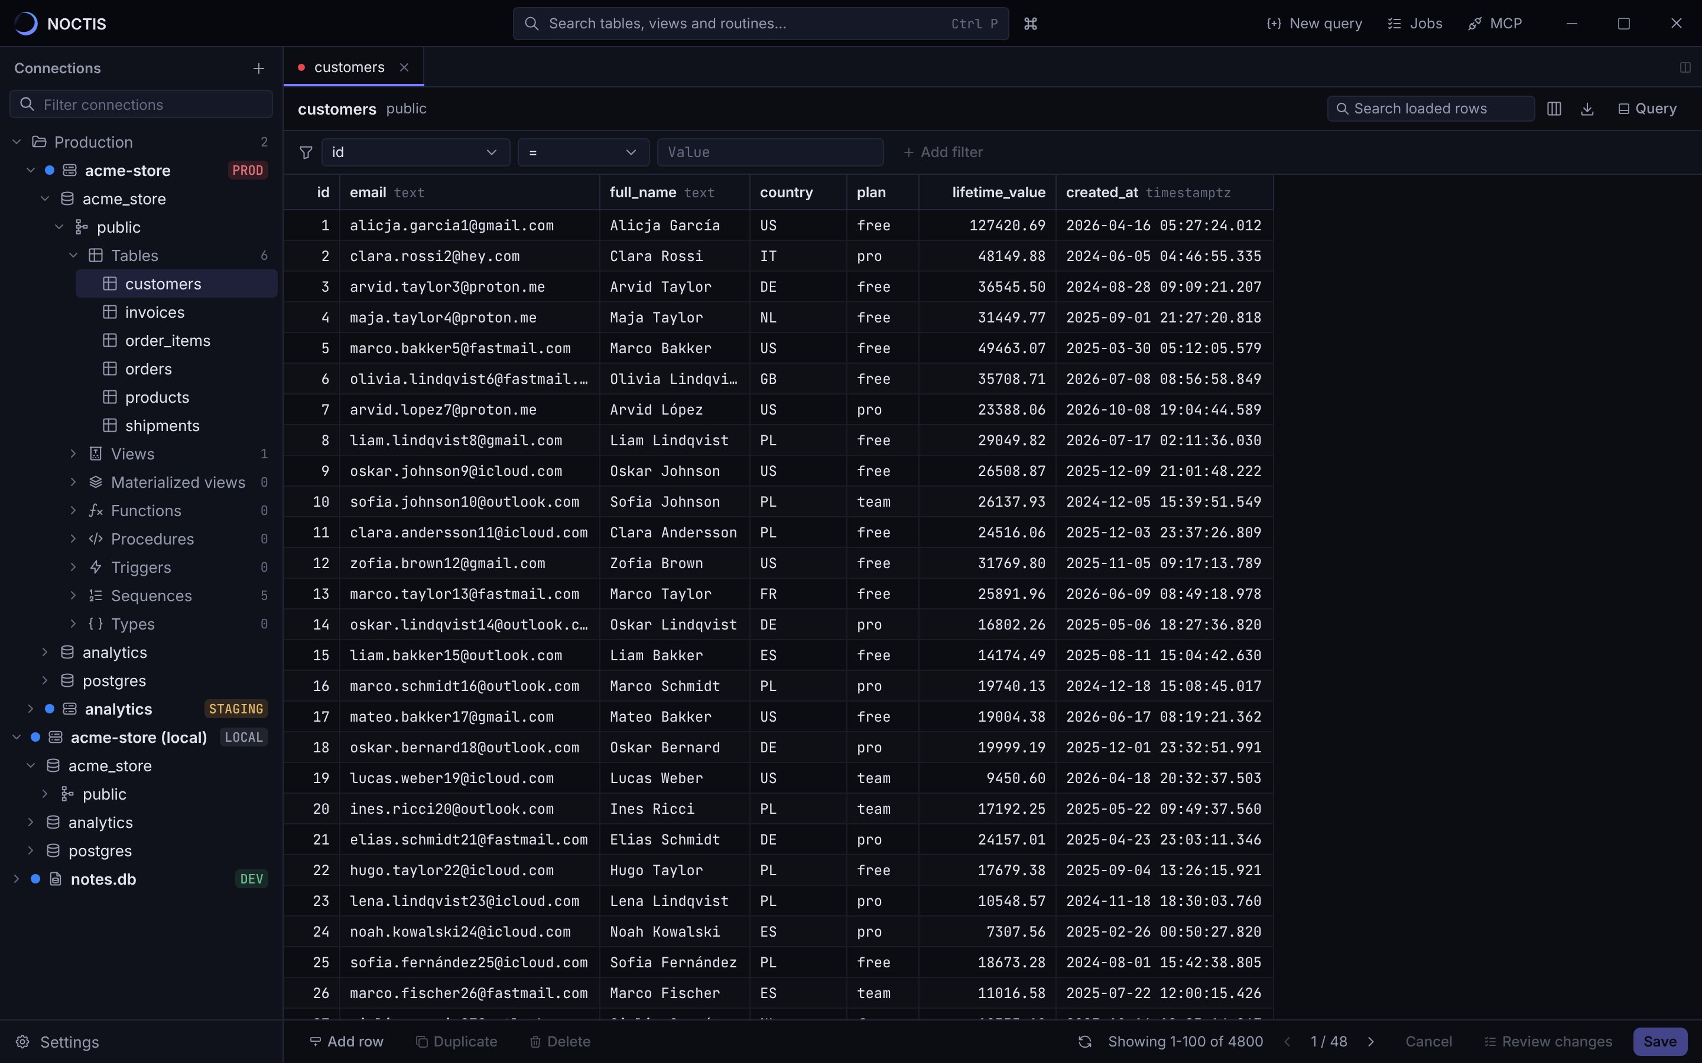
Task: Click the columns layout icon
Action: (x=1554, y=109)
